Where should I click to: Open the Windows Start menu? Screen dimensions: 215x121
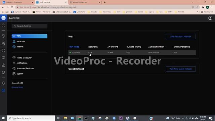(3, 118)
